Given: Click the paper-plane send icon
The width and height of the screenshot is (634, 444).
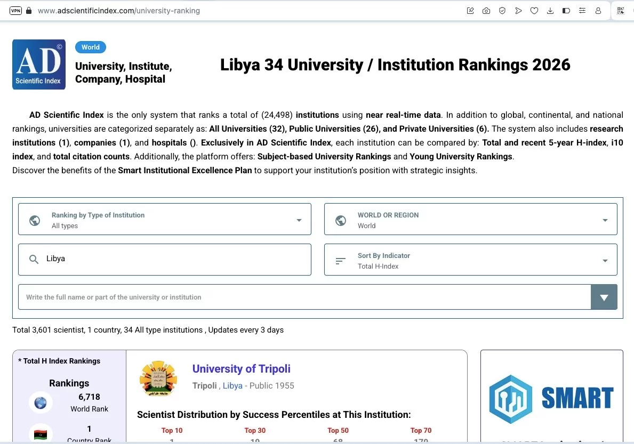Looking at the screenshot, I should (518, 11).
